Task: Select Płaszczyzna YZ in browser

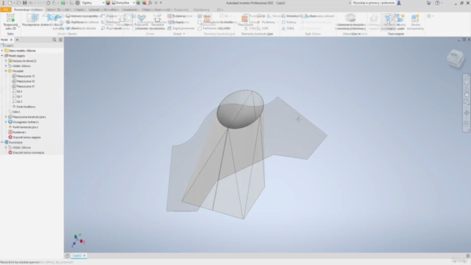Action: pos(24,77)
